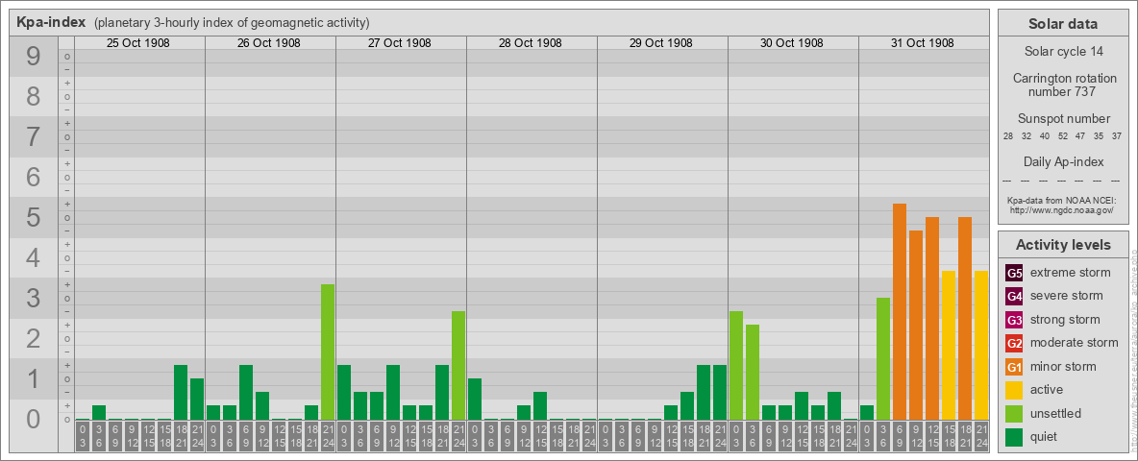Image resolution: width=1138 pixels, height=461 pixels.
Task: Click the 'Activity levels' panel heading
Action: coord(1062,245)
